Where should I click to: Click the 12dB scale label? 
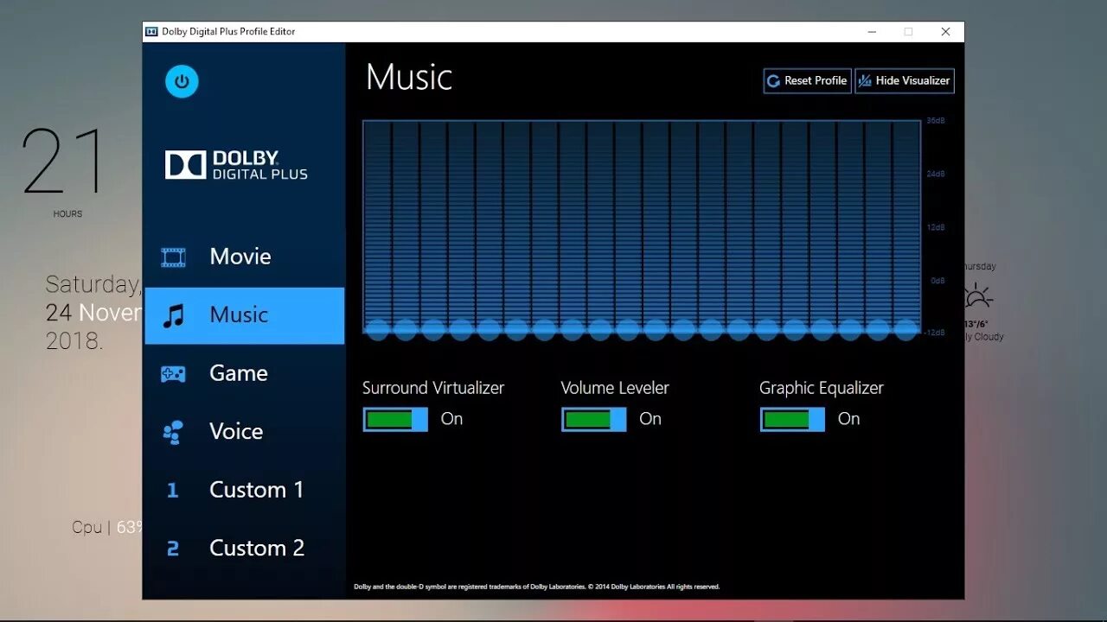[936, 228]
